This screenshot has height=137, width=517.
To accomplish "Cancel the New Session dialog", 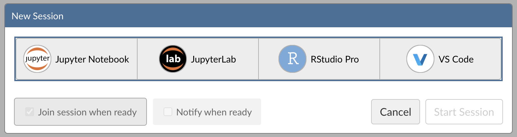I will click(395, 112).
